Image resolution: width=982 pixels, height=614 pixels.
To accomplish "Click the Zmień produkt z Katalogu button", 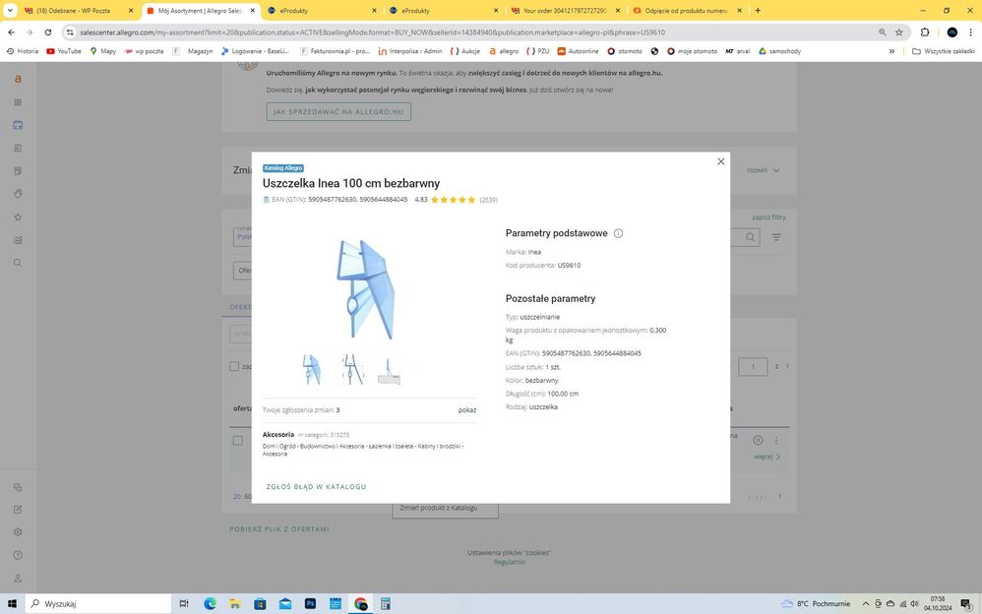I will point(445,508).
